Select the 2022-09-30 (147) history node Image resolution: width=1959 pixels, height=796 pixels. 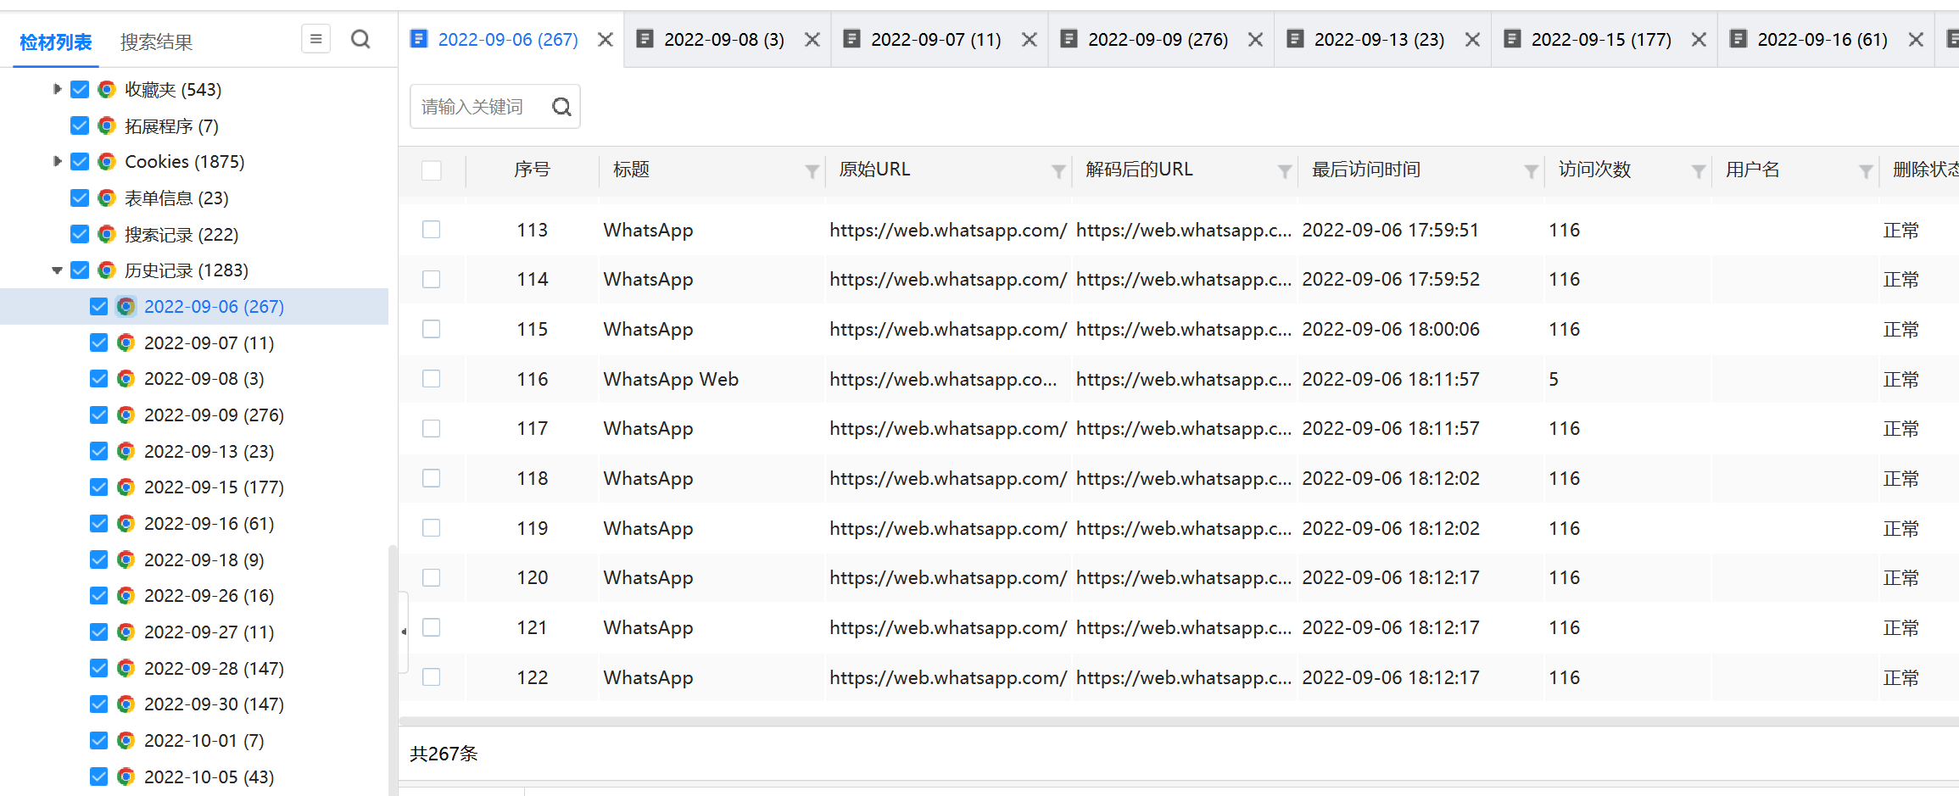point(214,704)
